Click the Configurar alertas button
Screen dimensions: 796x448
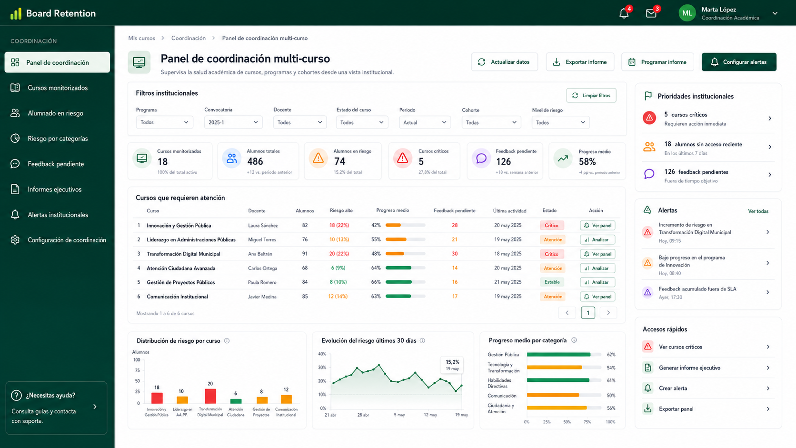coord(739,62)
